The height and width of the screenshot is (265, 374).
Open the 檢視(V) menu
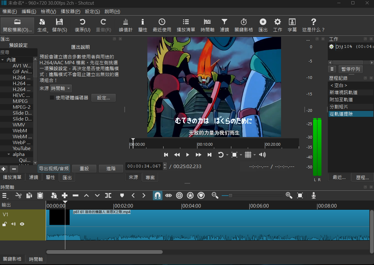[48, 11]
